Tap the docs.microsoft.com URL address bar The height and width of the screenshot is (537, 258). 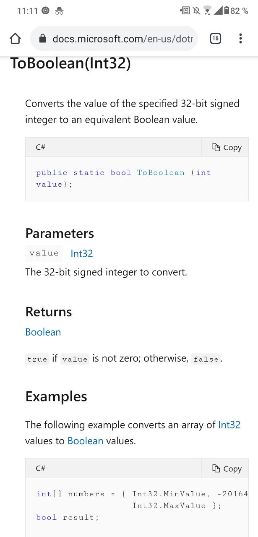(x=122, y=39)
